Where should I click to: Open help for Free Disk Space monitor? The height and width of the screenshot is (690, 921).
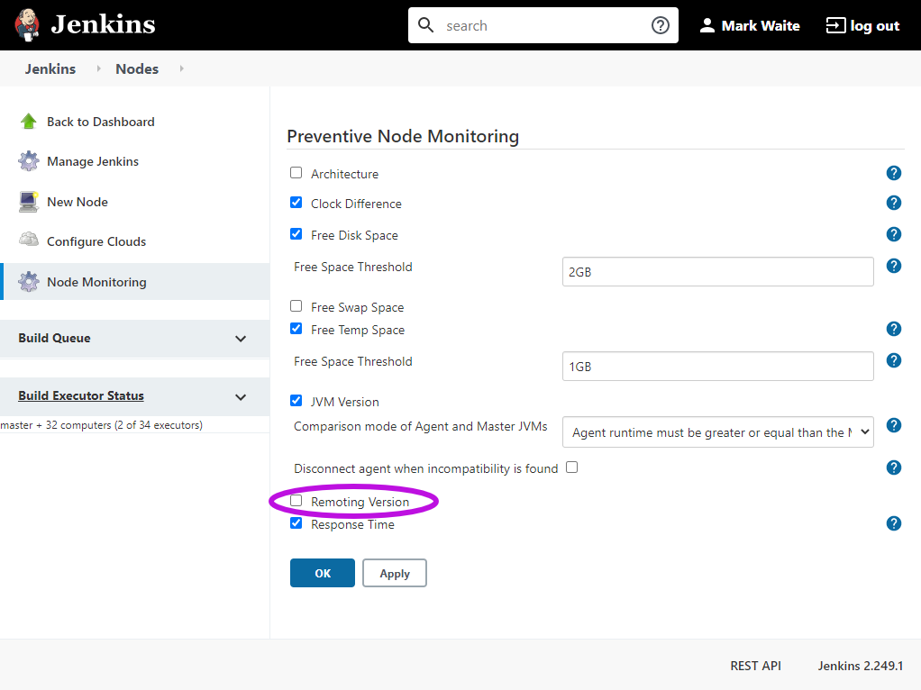893,234
